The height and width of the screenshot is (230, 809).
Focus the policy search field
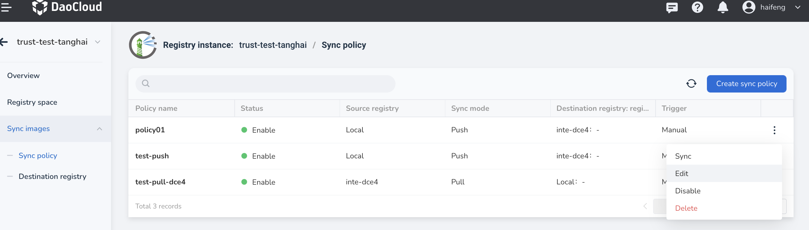coord(265,84)
